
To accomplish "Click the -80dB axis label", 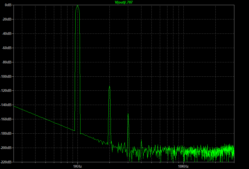I will tap(7, 62).
